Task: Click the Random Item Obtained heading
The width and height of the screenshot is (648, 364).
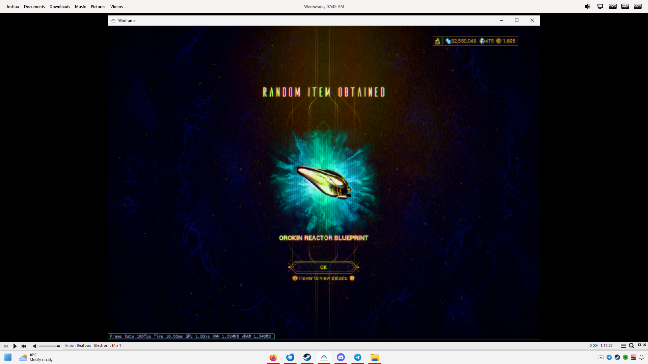Action: coord(324,92)
